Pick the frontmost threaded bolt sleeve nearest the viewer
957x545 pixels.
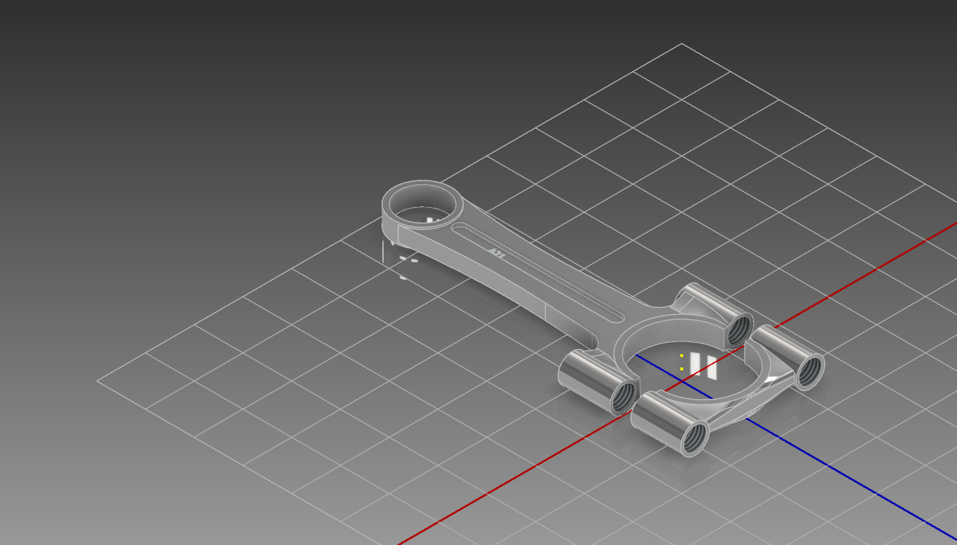coord(670,424)
